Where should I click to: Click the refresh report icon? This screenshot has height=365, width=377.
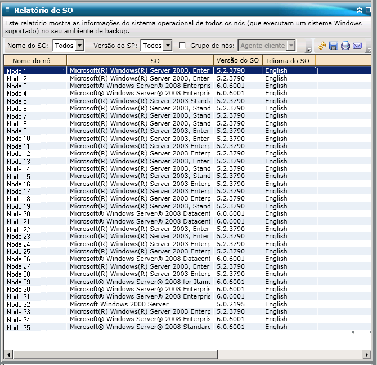click(x=321, y=46)
